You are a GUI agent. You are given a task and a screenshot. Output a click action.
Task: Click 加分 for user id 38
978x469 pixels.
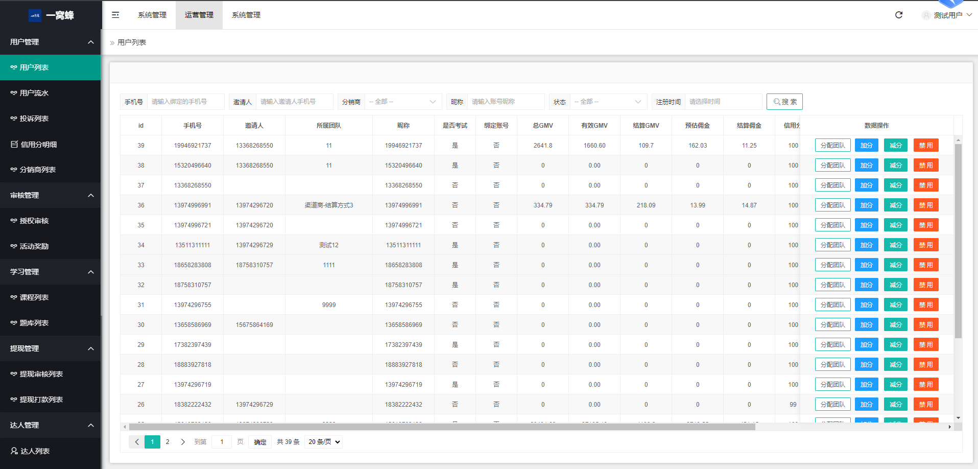[867, 166]
